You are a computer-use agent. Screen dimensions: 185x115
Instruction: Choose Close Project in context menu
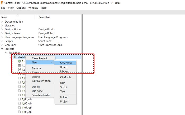pyautogui.click(x=40, y=58)
